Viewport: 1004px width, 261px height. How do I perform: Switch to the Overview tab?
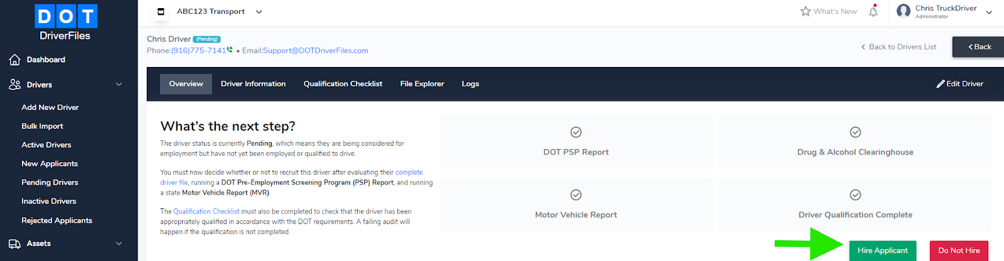[x=186, y=84]
